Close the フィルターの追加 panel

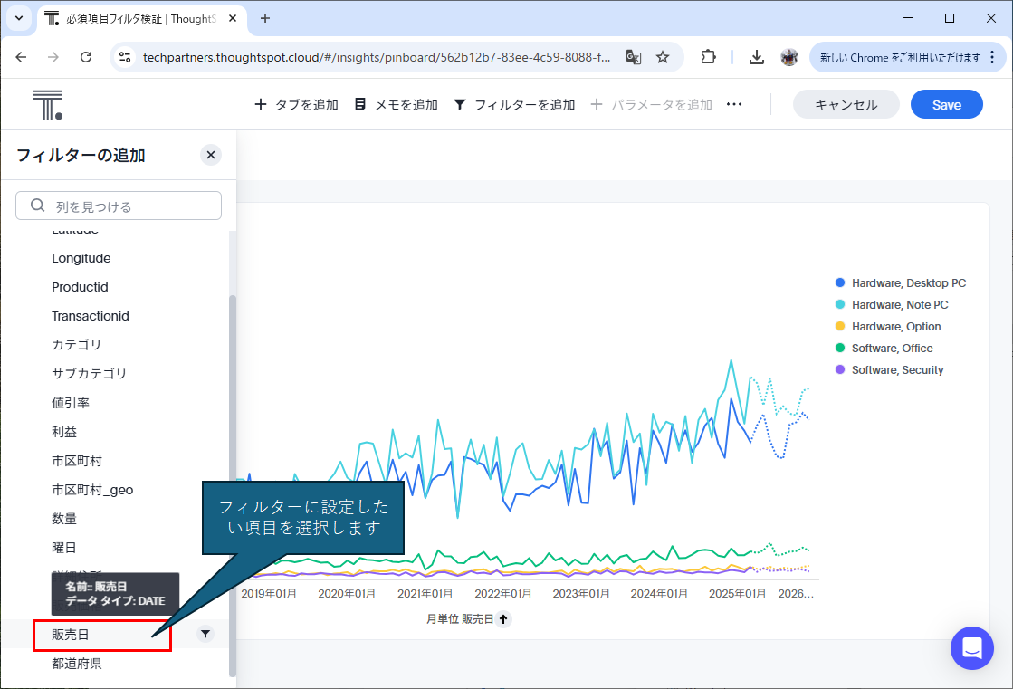[x=211, y=155]
